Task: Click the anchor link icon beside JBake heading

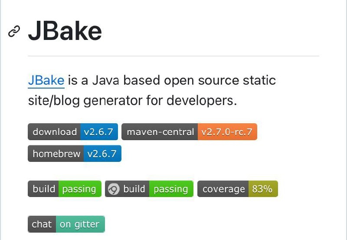Action: [14, 32]
